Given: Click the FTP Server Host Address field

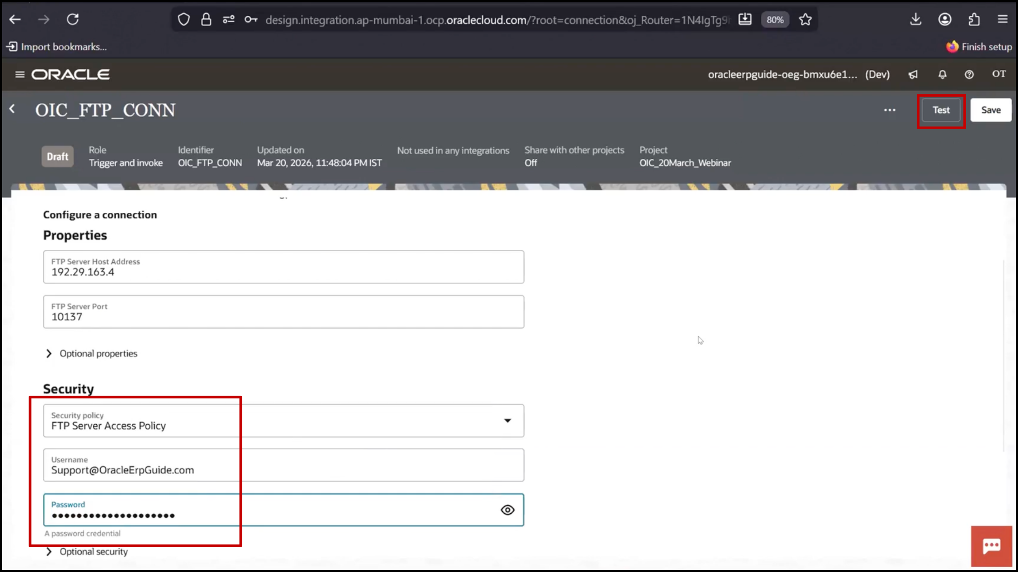Looking at the screenshot, I should (x=284, y=267).
